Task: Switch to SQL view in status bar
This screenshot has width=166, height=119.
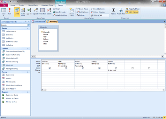Action: tap(162, 117)
